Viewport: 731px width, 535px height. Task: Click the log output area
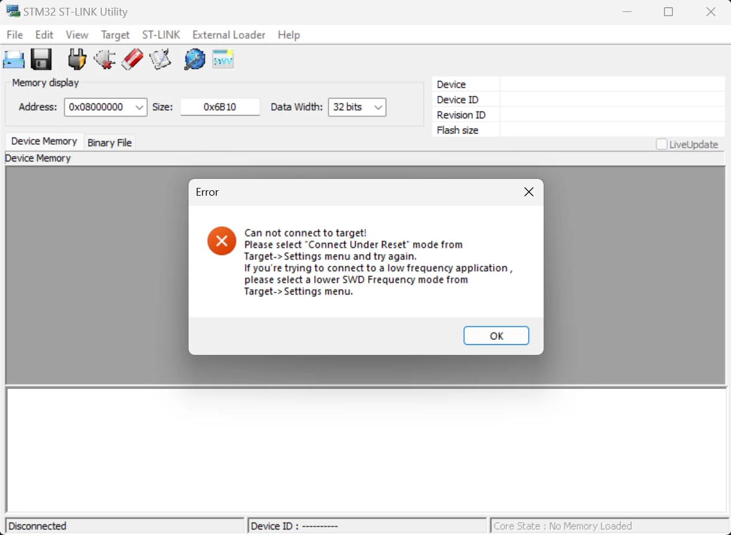pos(366,450)
